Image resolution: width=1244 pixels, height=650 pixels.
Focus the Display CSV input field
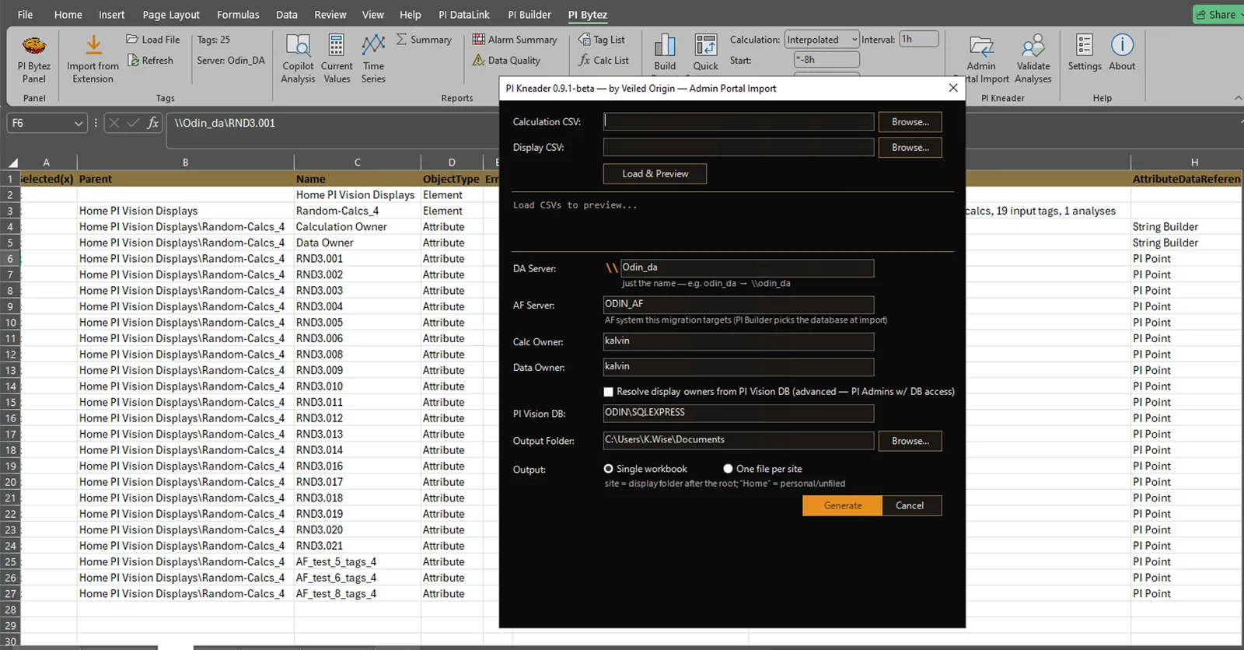click(739, 148)
